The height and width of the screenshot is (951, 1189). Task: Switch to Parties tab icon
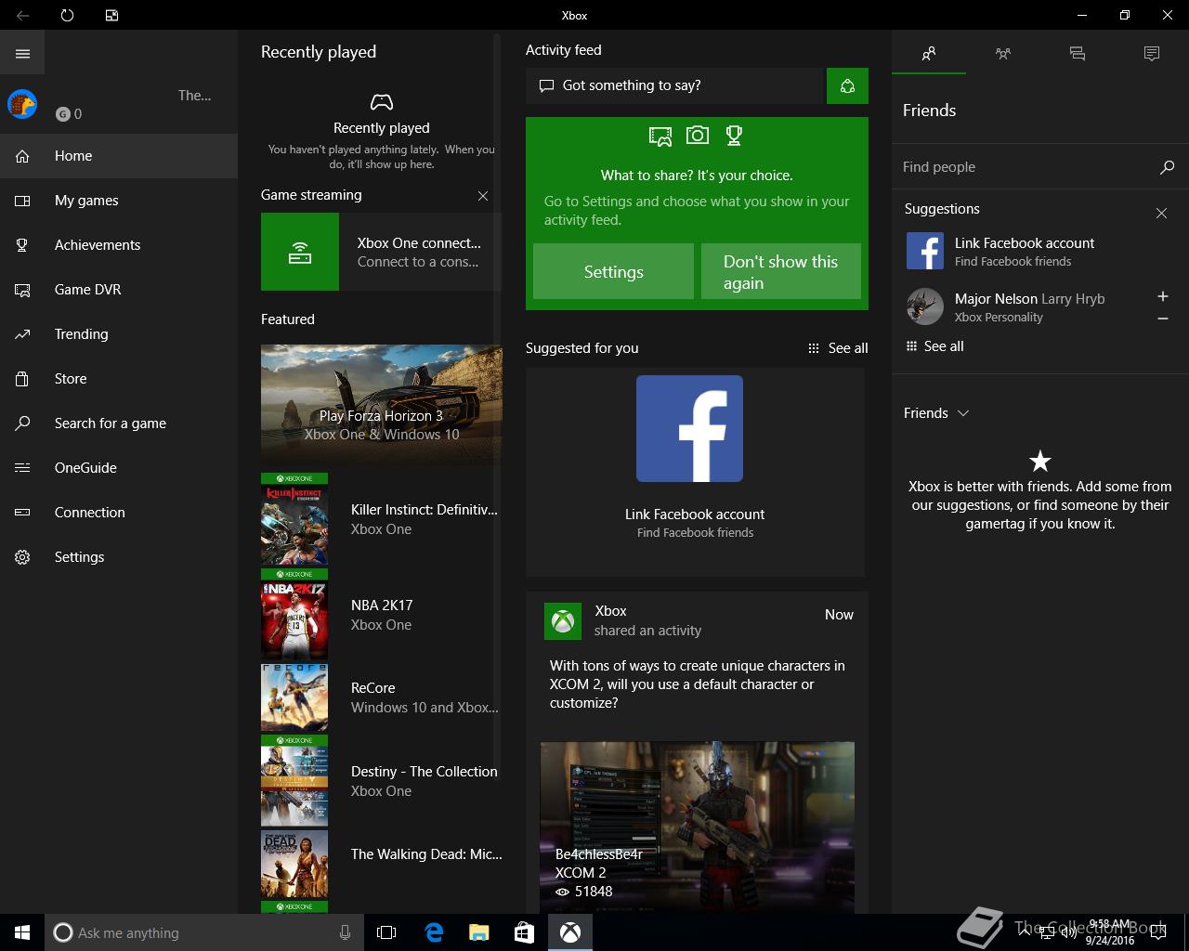1003,54
